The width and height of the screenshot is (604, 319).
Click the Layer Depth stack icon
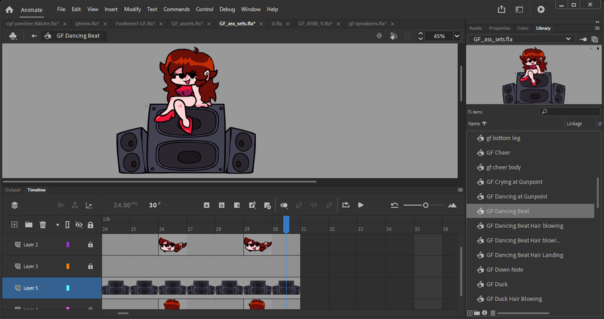point(15,205)
